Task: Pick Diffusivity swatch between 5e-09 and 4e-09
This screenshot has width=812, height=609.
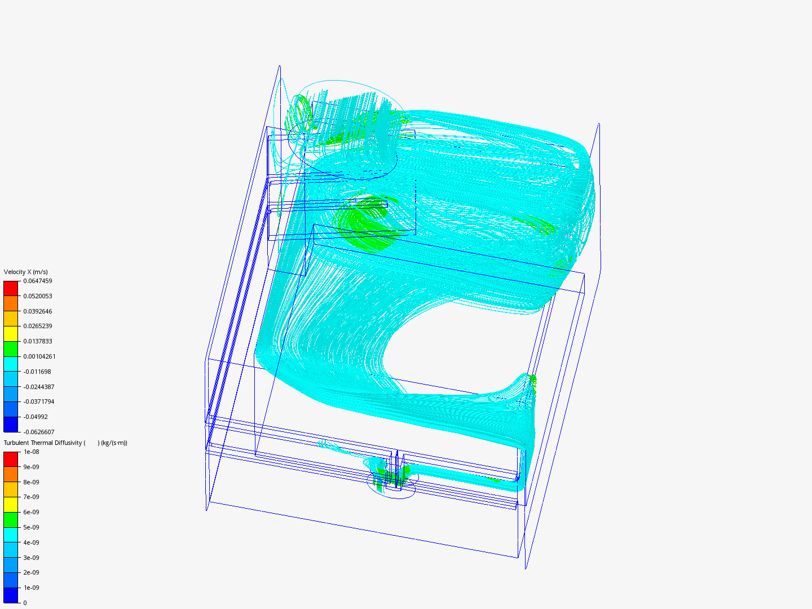Action: [x=11, y=535]
